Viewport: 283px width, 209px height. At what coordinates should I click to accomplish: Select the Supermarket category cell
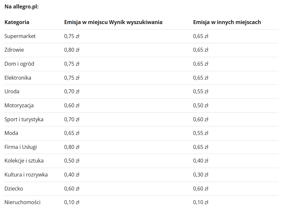click(x=20, y=36)
